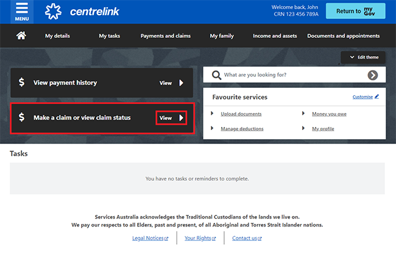Click dollar icon next to View payment history
This screenshot has width=396, height=257.
22,82
